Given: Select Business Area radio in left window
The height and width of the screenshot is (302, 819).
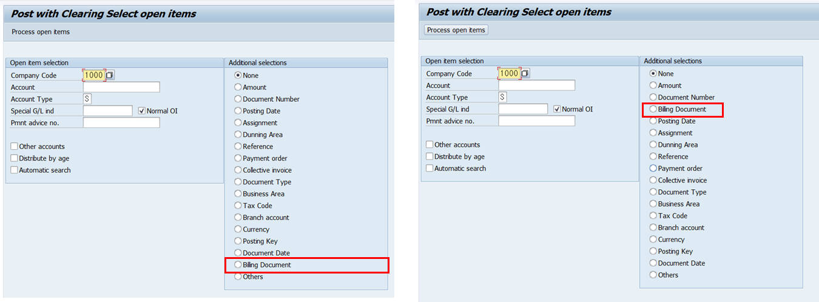Looking at the screenshot, I should coord(238,194).
